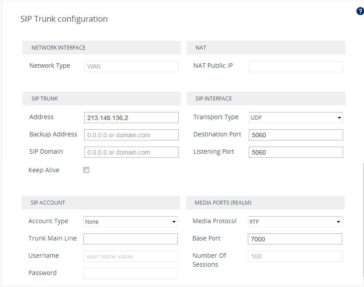Click the SIP INTERFACE section header

266,98
